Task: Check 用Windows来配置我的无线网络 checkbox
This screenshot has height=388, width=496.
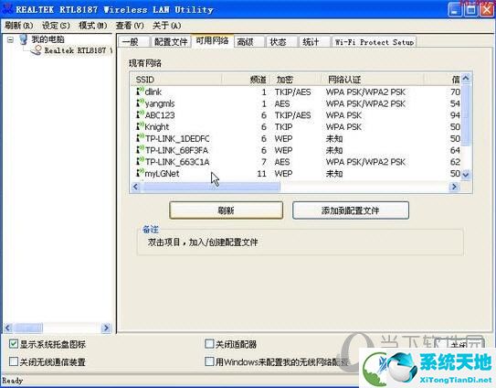Action: pos(209,361)
